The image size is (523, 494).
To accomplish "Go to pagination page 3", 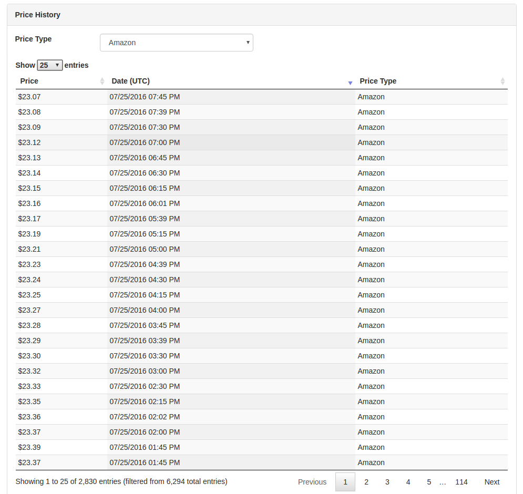I will click(387, 482).
